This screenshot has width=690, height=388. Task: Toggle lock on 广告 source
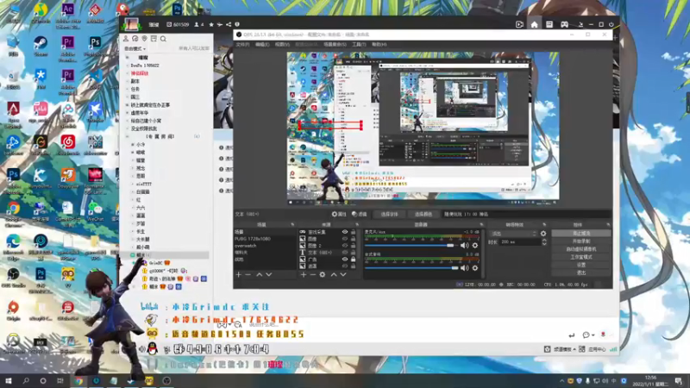coord(353,260)
